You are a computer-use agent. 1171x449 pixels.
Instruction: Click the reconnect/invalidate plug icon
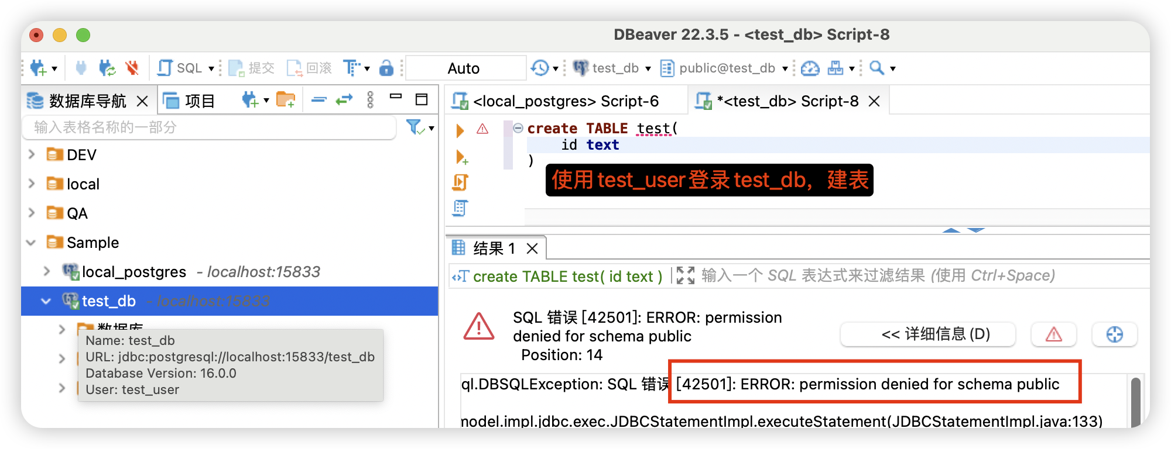107,68
